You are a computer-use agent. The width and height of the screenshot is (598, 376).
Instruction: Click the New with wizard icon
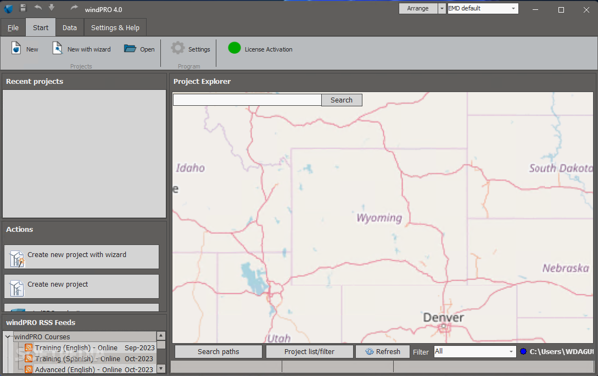point(57,48)
